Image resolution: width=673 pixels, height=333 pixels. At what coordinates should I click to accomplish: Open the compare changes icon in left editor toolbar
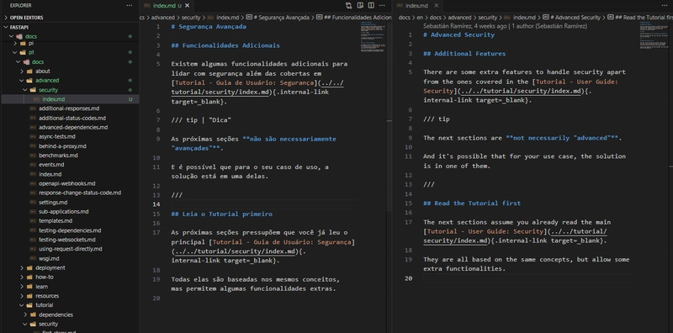coord(348,6)
